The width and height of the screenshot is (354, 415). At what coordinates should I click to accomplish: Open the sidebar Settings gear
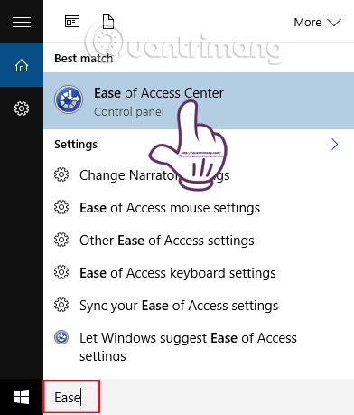pos(22,108)
